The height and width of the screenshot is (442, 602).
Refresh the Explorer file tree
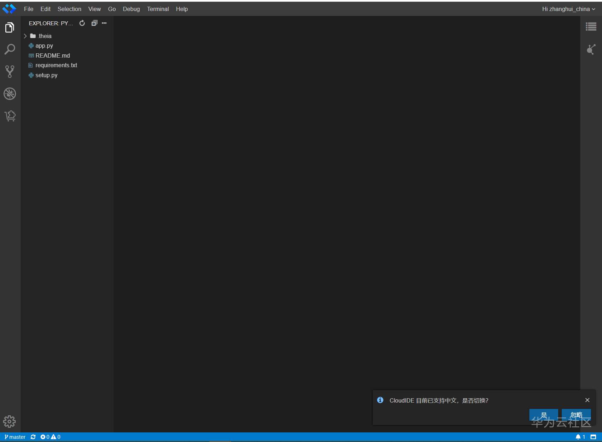(x=82, y=23)
